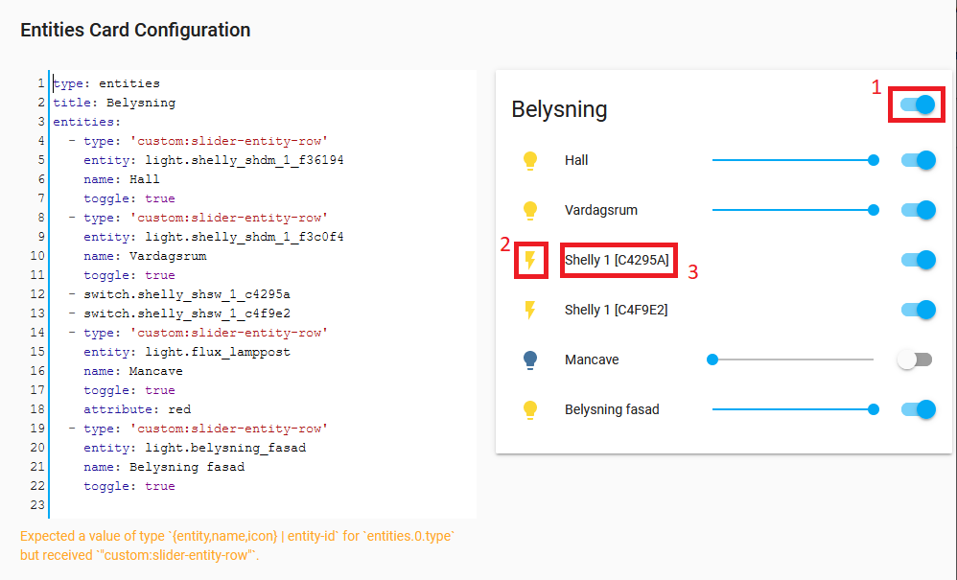Enable the Mancave toggle switch
Screen dimensions: 957x580
(x=915, y=360)
